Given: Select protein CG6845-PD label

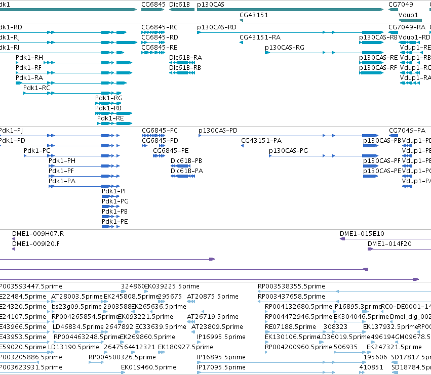Looking at the screenshot, I should tap(160, 141).
